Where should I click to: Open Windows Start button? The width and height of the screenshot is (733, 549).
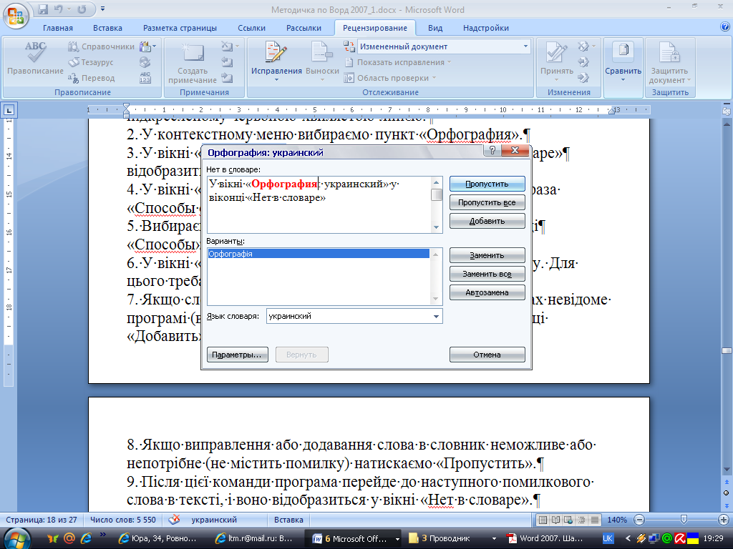pyautogui.click(x=17, y=538)
